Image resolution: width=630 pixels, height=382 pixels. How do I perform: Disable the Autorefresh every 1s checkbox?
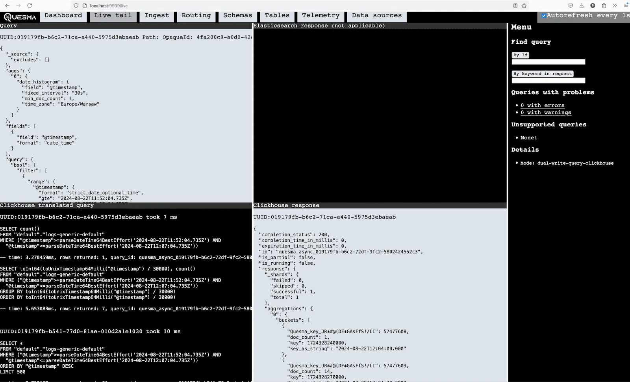click(x=544, y=15)
